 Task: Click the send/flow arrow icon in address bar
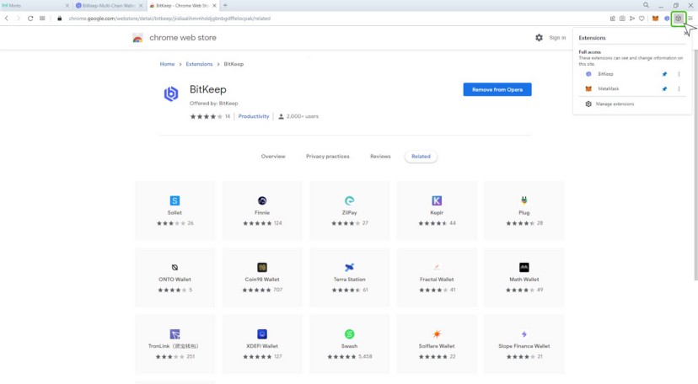[x=632, y=19]
